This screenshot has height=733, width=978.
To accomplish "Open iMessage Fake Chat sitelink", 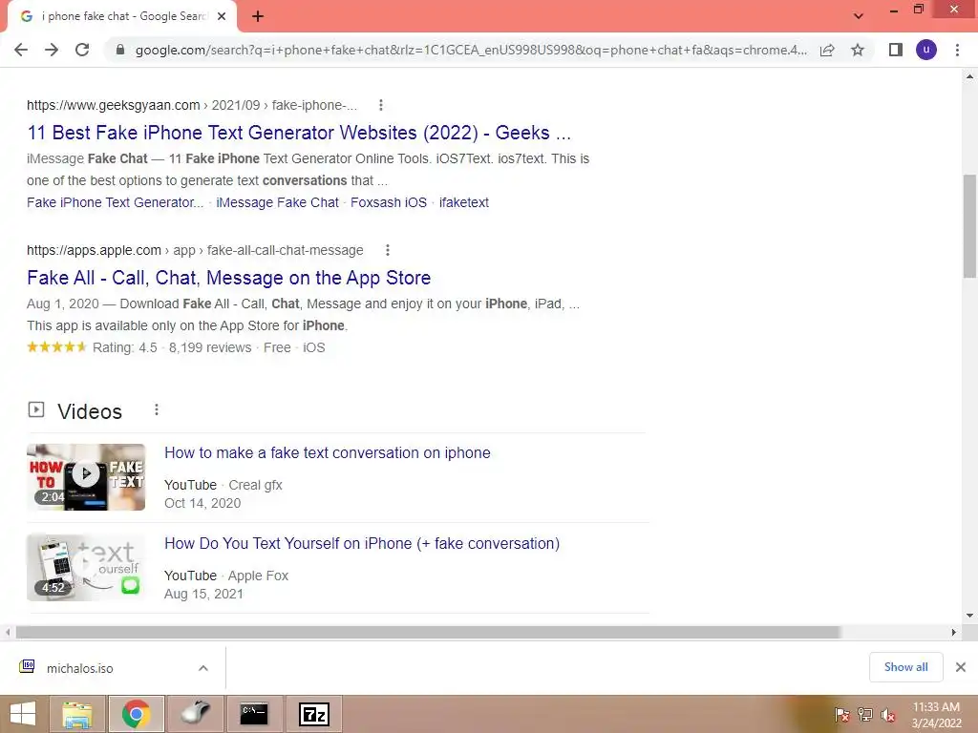I will pos(277,202).
